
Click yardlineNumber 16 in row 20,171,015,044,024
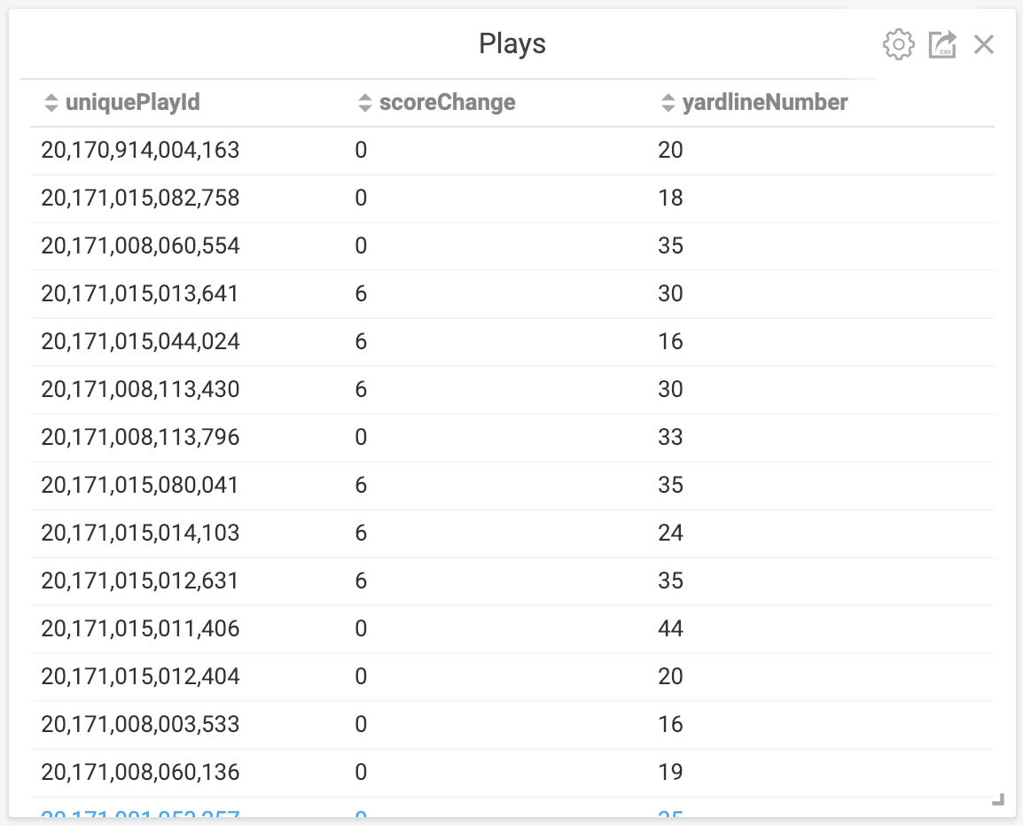670,341
